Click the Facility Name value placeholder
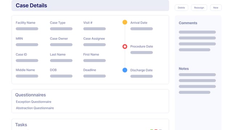This screenshot has width=232, height=130. point(27,29)
